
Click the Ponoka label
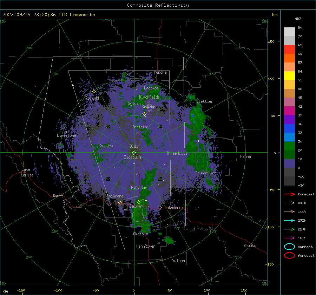click(x=160, y=72)
